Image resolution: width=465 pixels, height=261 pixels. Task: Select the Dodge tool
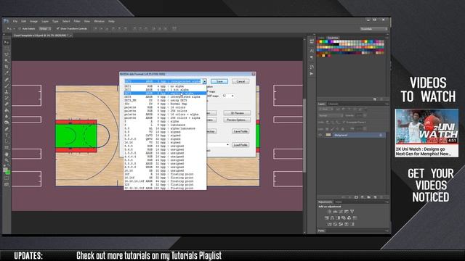click(7, 123)
